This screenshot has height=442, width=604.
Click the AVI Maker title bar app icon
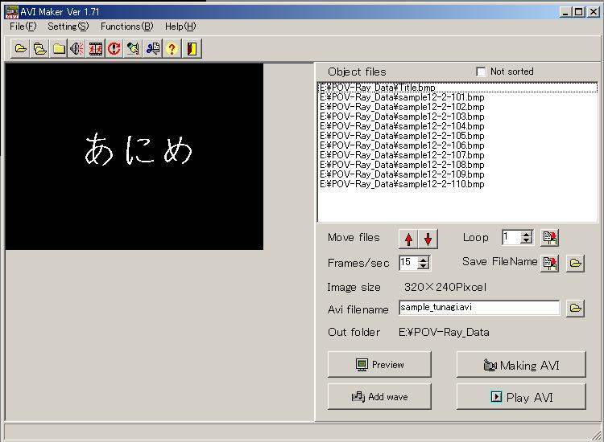12,12
